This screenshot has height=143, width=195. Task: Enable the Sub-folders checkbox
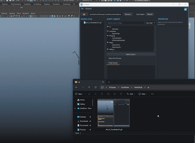coord(135,14)
